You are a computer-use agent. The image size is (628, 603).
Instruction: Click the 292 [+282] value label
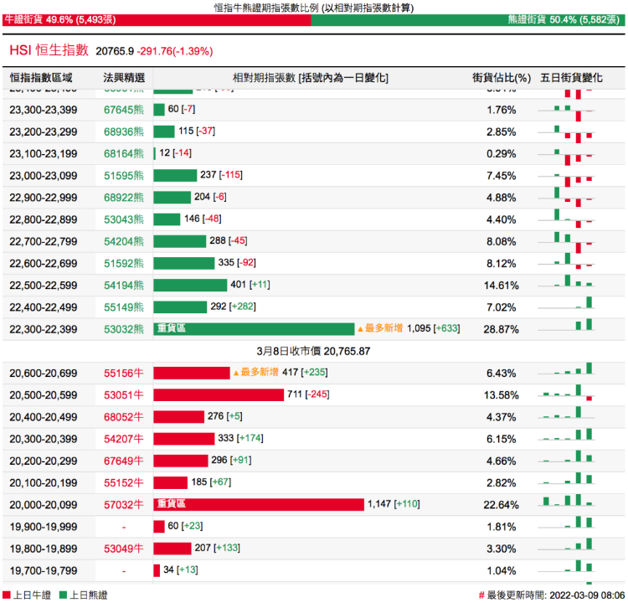(x=233, y=307)
